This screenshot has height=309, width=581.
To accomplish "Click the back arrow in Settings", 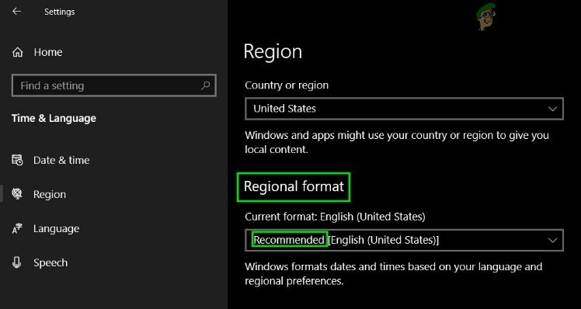I will click(x=16, y=12).
